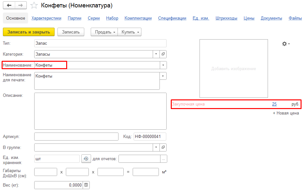
Task: Open unit history clock icon next to шт
Action: click(86, 159)
